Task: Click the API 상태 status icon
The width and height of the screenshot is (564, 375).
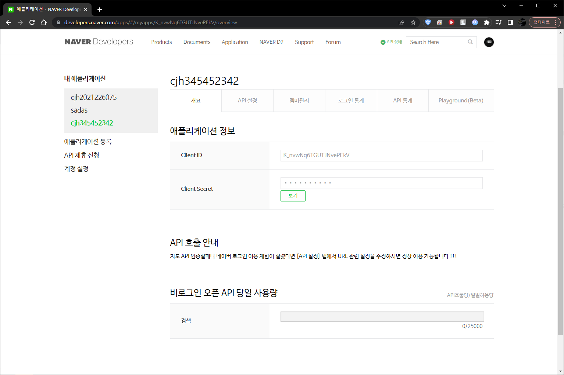Action: point(383,42)
